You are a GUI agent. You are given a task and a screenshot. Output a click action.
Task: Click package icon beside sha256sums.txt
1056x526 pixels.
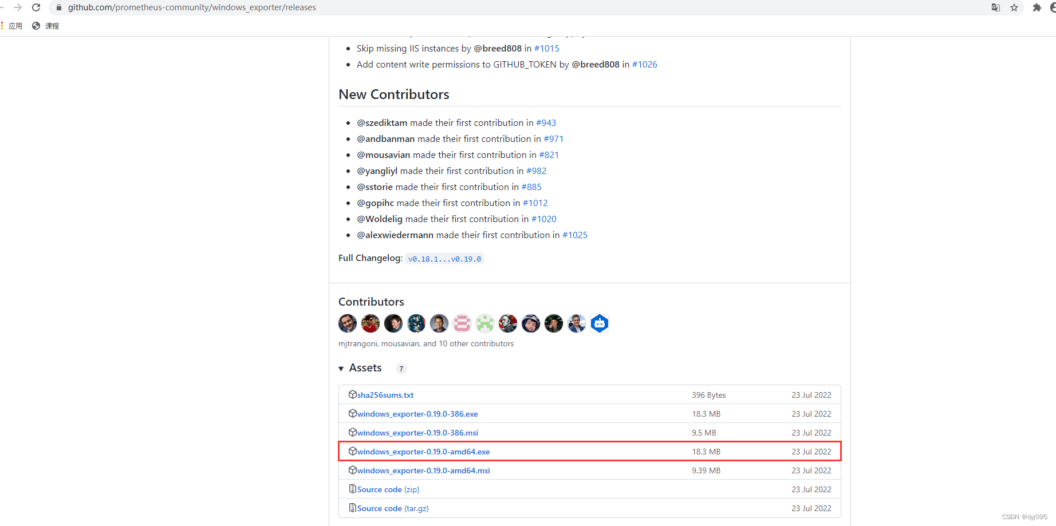[x=353, y=394]
